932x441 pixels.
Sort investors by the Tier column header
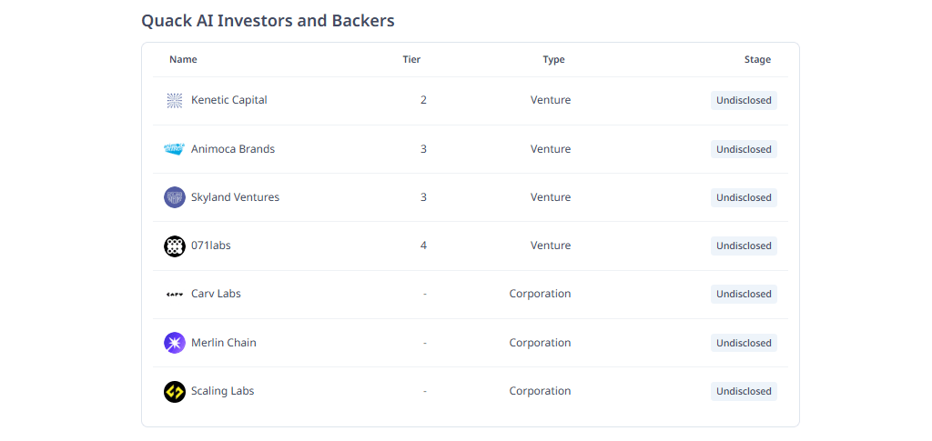pyautogui.click(x=411, y=60)
